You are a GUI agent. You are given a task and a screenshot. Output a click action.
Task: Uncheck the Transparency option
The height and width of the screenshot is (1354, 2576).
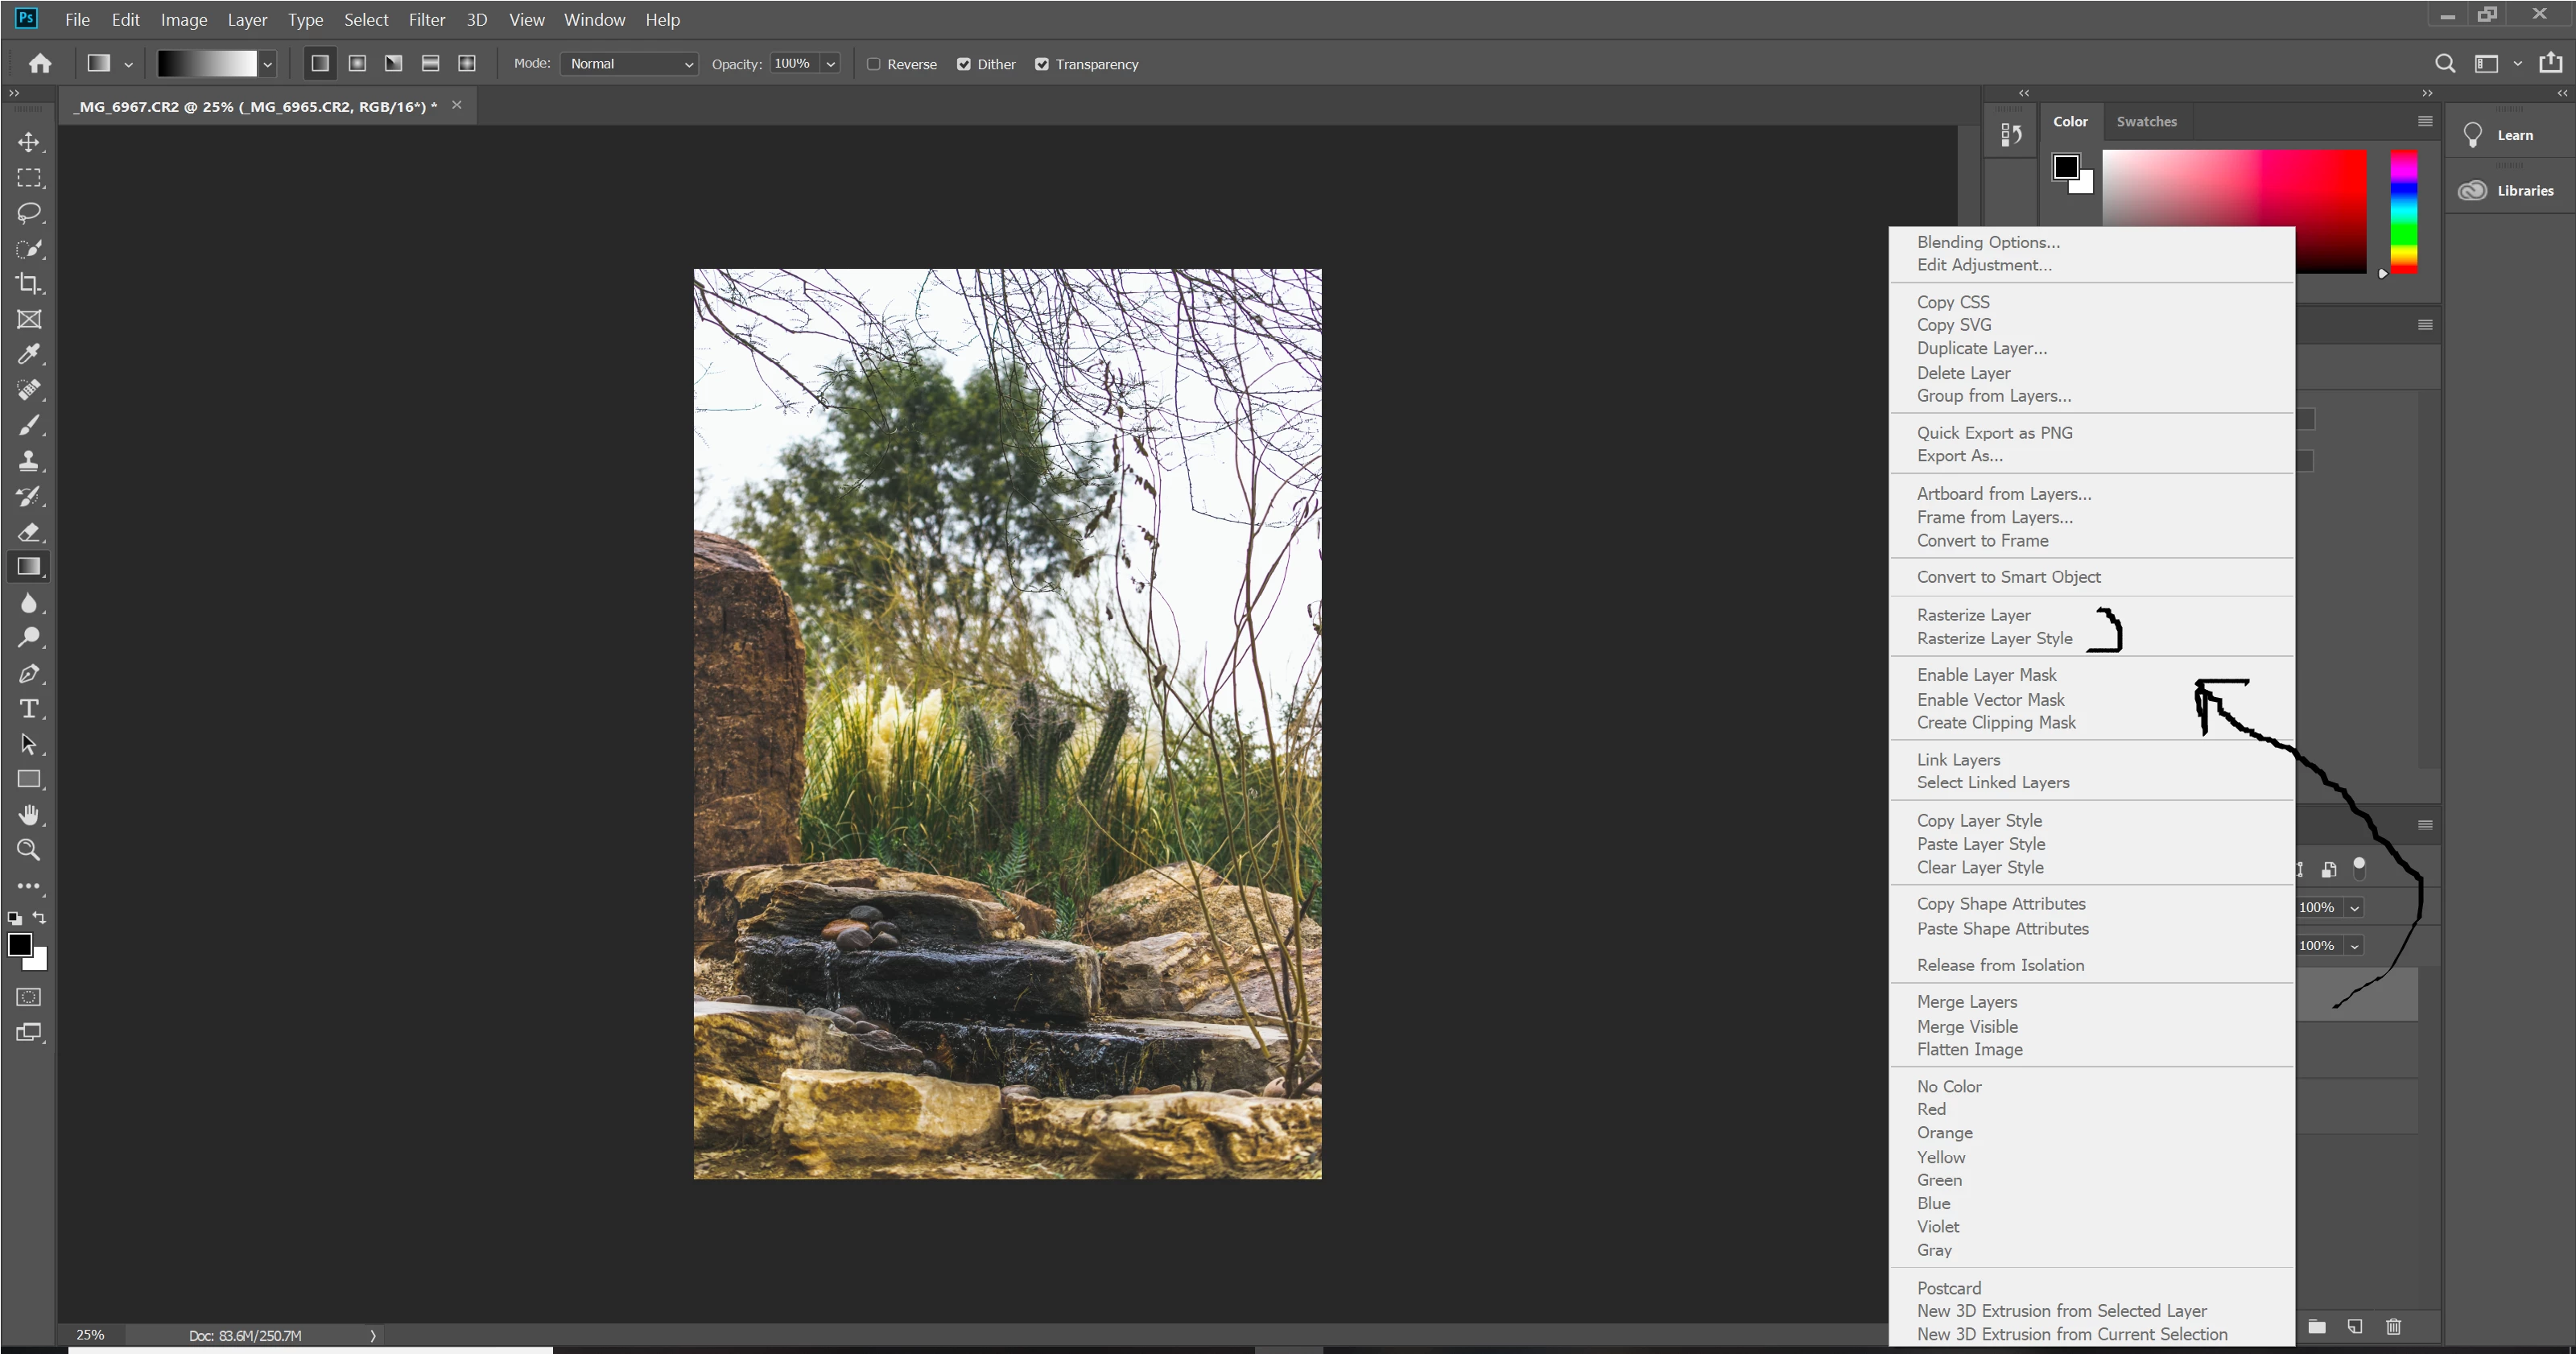click(x=1042, y=64)
